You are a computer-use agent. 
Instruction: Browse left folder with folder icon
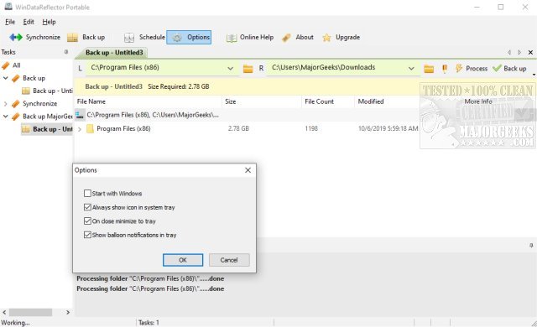pyautogui.click(x=248, y=69)
